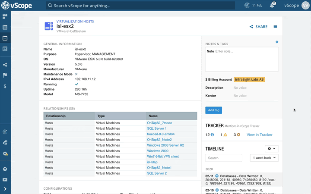Click the Running checkmark indicator
Viewport: 311px width, 194px height.
(76, 84)
